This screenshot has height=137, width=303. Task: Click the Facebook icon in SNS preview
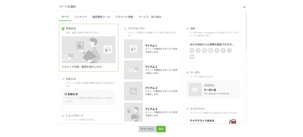(192, 50)
